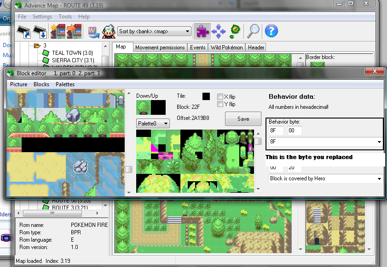
Task: Click the Save button in Block editor
Action: click(x=243, y=119)
